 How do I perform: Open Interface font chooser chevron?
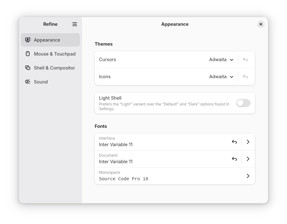248,142
